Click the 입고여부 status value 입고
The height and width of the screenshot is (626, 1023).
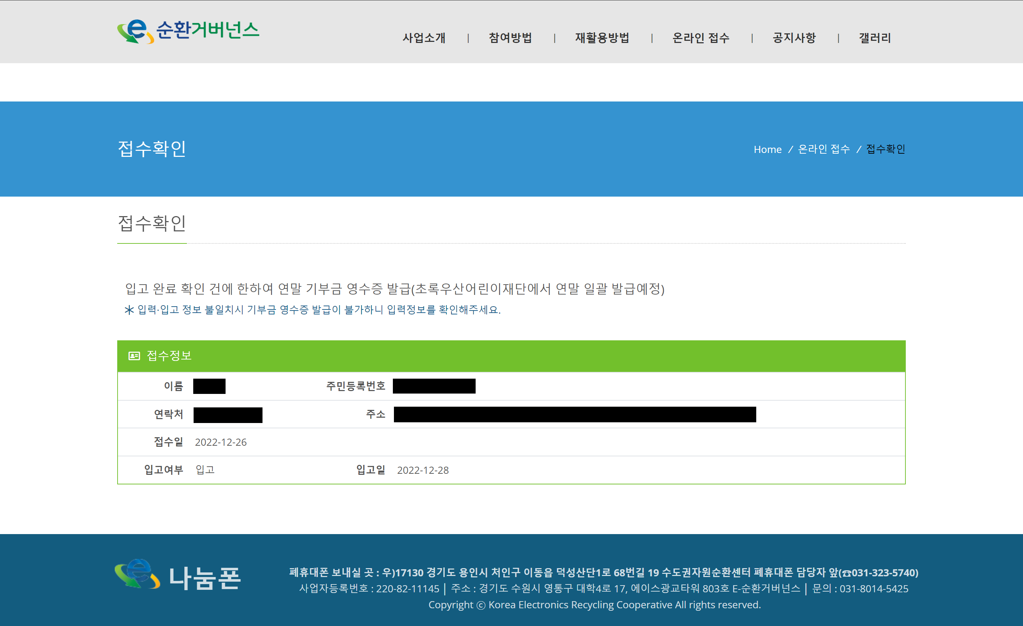click(x=205, y=470)
